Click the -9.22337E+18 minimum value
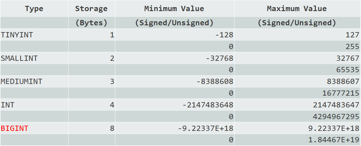The width and height of the screenshot is (361, 146). click(205, 128)
